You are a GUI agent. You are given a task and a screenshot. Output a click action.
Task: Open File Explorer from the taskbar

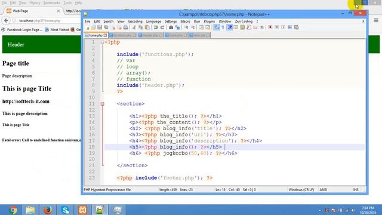(30, 210)
